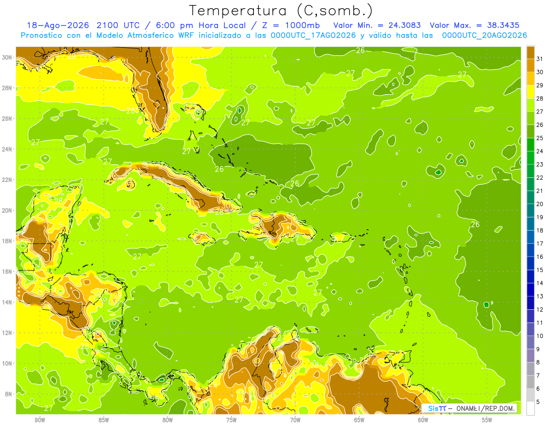Screen dimensions: 552x426
Task: Click the "25" label on the color scale
Action: point(540,138)
